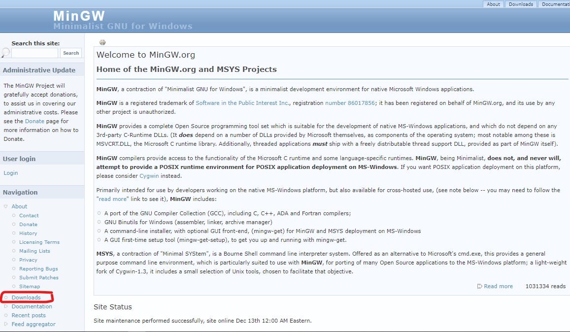Click the inline "read more" link in paragraph
Image resolution: width=570 pixels, height=332 pixels.
tap(113, 199)
